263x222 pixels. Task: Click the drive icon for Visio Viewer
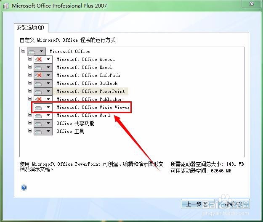point(38,108)
